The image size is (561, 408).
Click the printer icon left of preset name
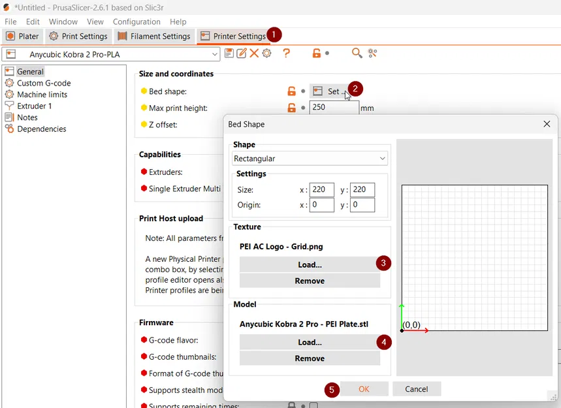click(x=11, y=54)
